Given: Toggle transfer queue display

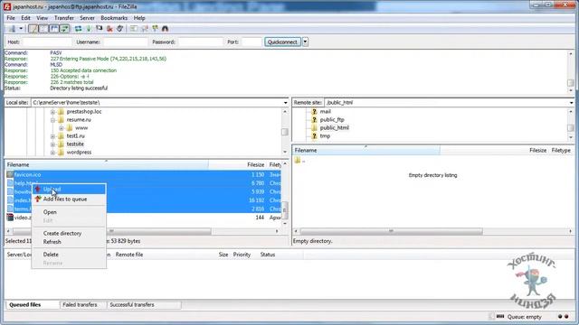Looking at the screenshot, I should click(64, 29).
